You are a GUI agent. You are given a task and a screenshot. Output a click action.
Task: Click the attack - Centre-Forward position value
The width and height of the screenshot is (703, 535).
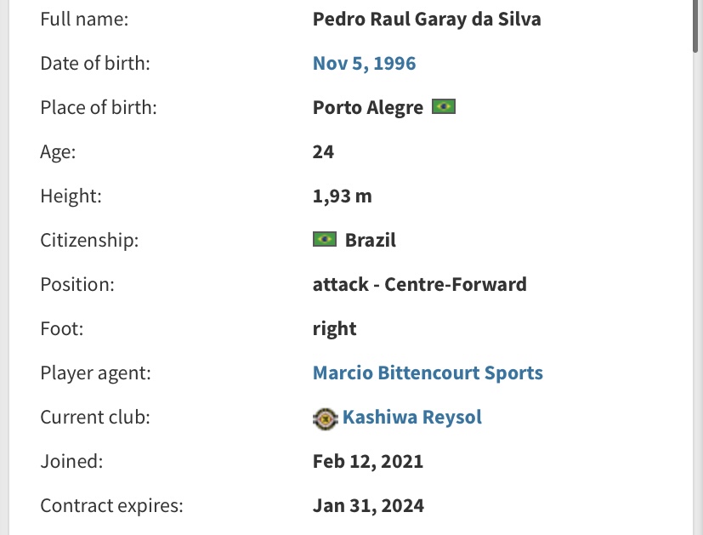click(x=420, y=284)
